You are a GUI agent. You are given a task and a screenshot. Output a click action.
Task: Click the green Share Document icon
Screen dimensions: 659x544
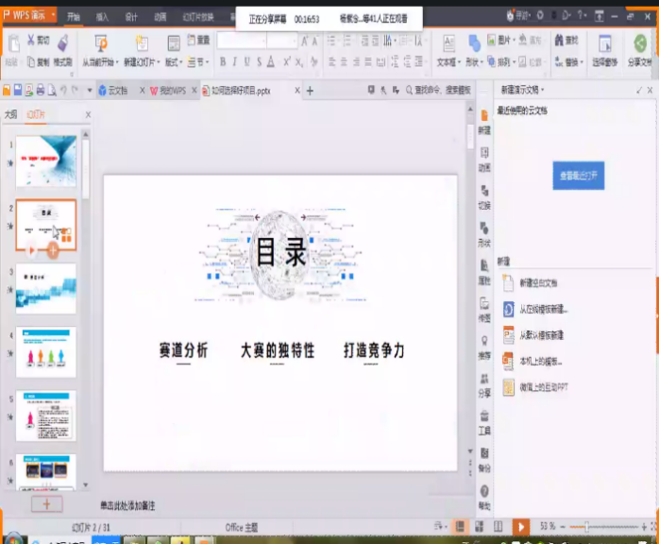pos(640,43)
